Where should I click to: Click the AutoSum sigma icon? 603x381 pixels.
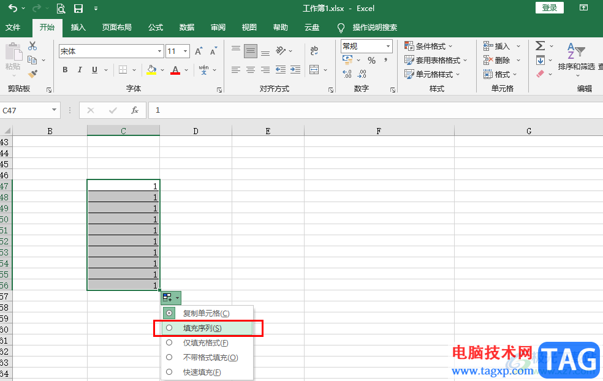pyautogui.click(x=540, y=46)
